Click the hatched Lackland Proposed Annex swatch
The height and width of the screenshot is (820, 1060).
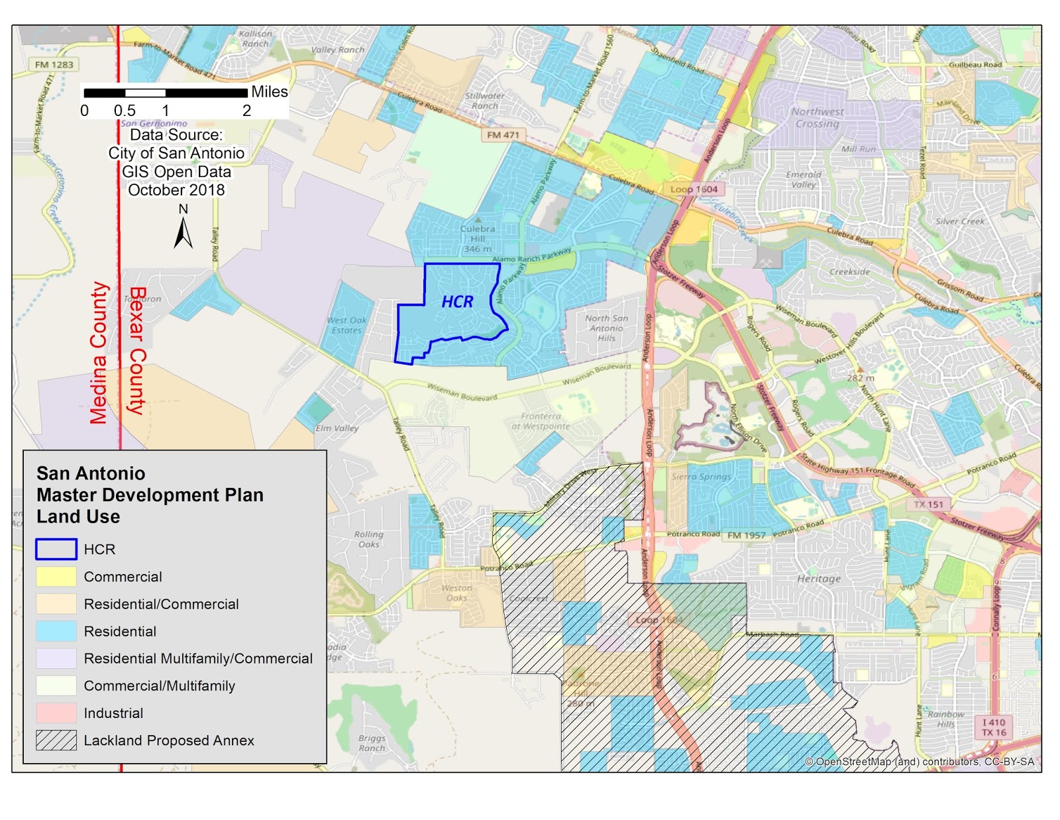(56, 740)
